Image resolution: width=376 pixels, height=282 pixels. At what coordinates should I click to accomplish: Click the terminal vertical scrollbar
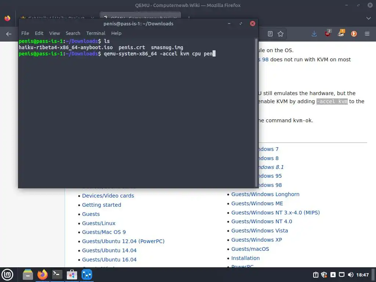point(256,113)
